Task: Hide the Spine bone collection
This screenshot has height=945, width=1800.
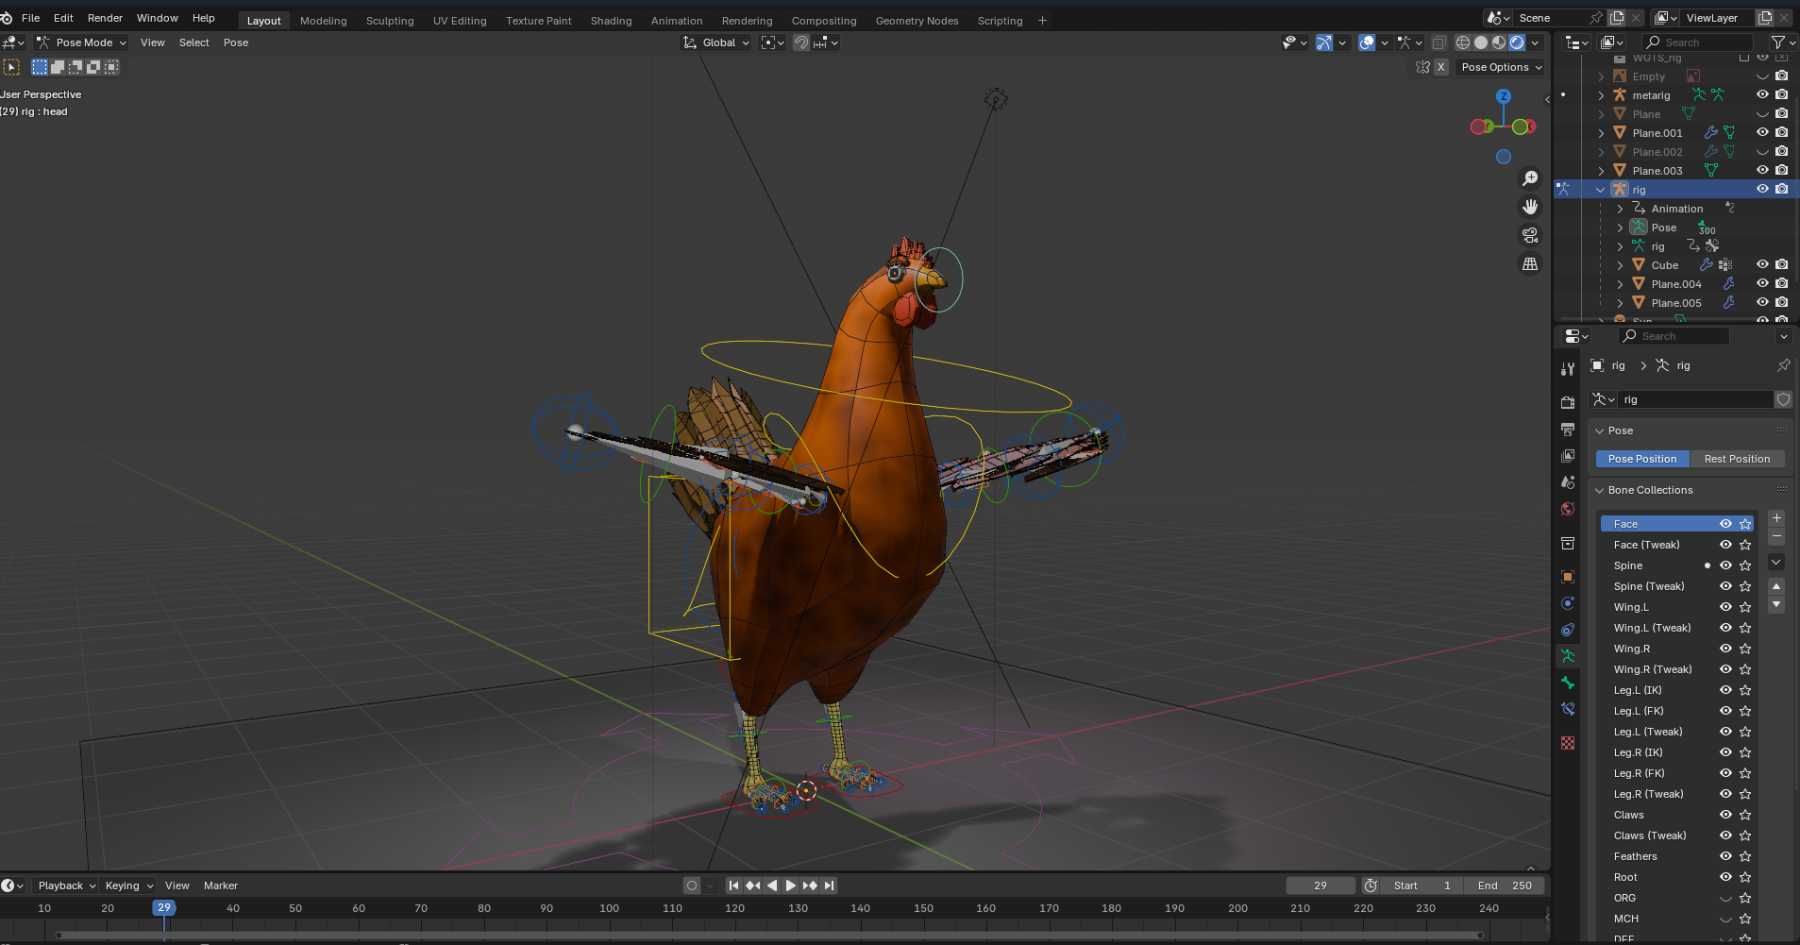Action: (x=1725, y=565)
